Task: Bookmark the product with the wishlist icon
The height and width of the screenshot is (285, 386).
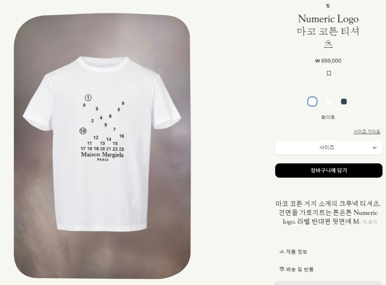Action: (x=328, y=73)
